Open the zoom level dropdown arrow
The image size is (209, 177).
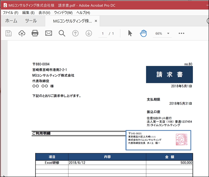[168, 33]
